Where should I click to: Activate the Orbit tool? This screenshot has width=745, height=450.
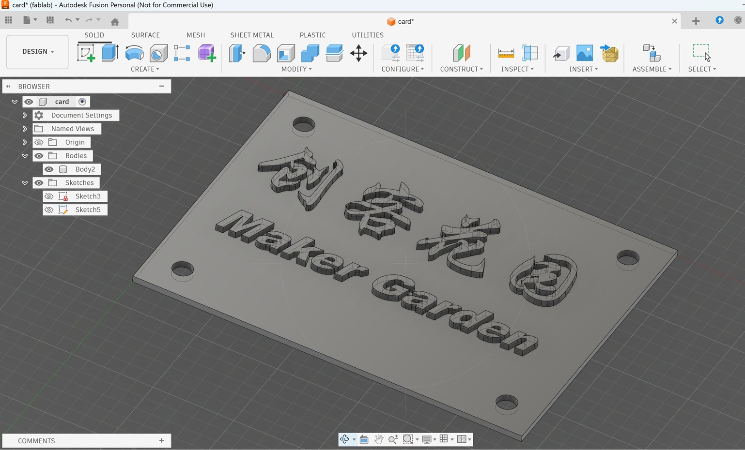pyautogui.click(x=345, y=439)
